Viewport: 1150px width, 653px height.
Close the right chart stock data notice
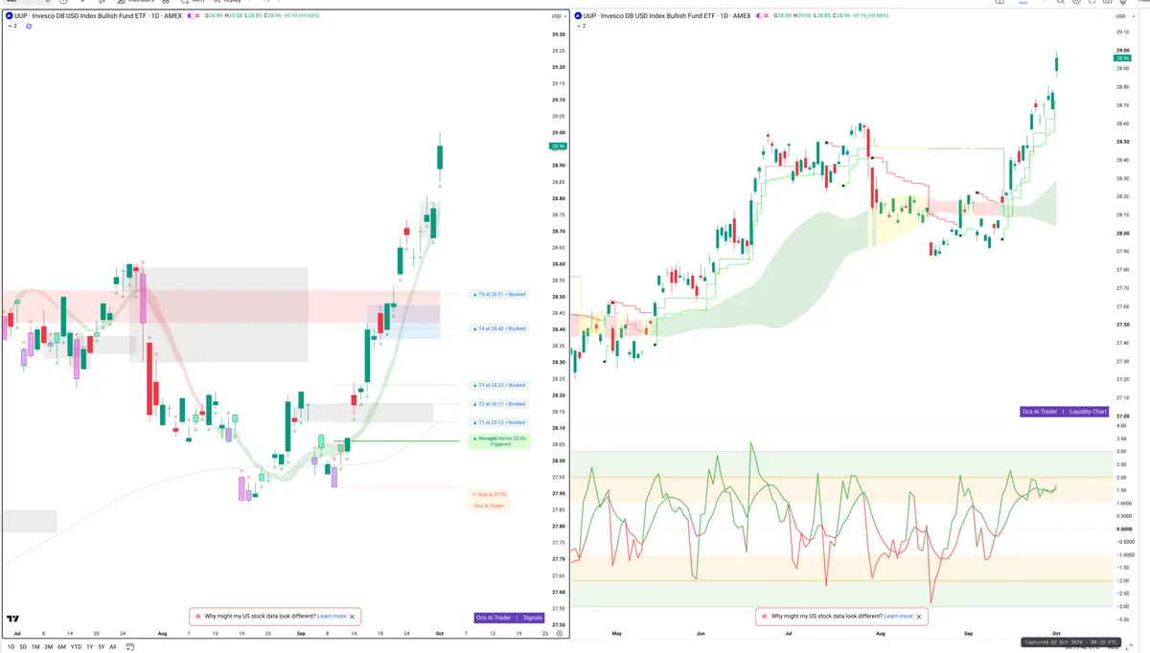919,617
